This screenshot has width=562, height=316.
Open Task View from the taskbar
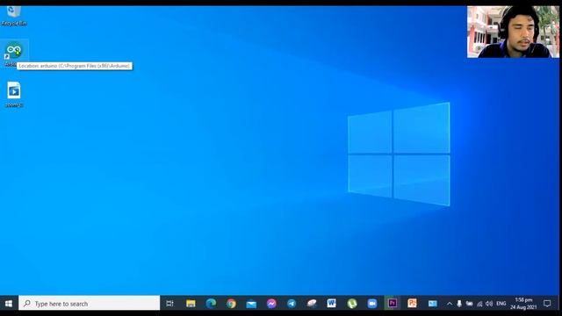pyautogui.click(x=169, y=304)
